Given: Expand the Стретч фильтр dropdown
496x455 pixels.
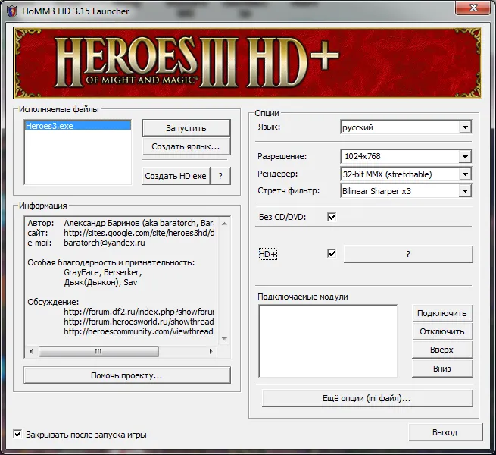Looking at the screenshot, I should click(465, 191).
